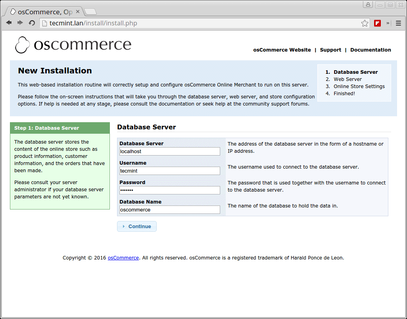407x319 pixels.
Task: Select the osCommerce browser tab
Action: click(x=45, y=12)
